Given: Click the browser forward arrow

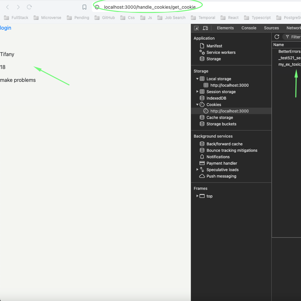Looking at the screenshot, I should 18,7.
